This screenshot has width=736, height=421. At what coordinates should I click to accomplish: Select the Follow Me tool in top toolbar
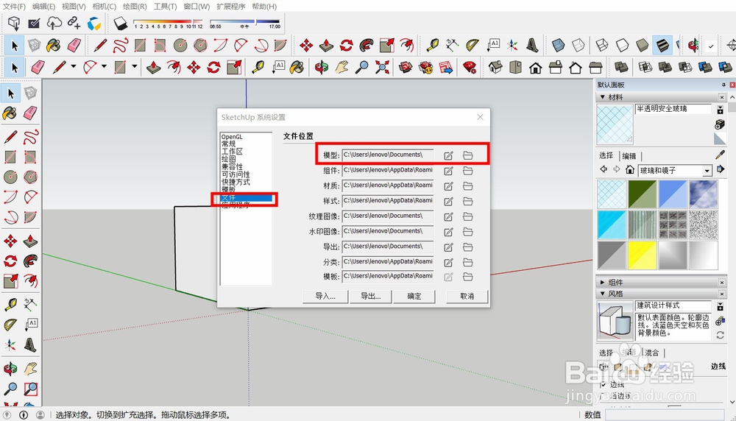pyautogui.click(x=367, y=45)
